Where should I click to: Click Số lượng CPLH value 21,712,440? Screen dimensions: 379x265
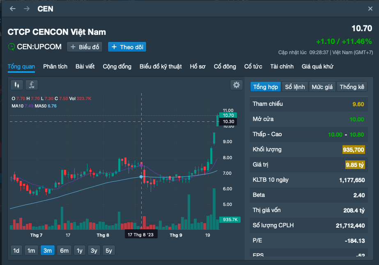click(x=350, y=226)
